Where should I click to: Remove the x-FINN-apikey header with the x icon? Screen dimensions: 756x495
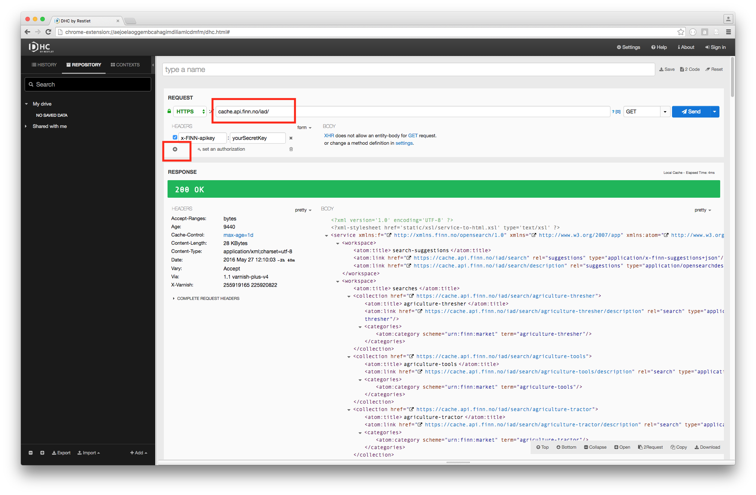pyautogui.click(x=291, y=138)
